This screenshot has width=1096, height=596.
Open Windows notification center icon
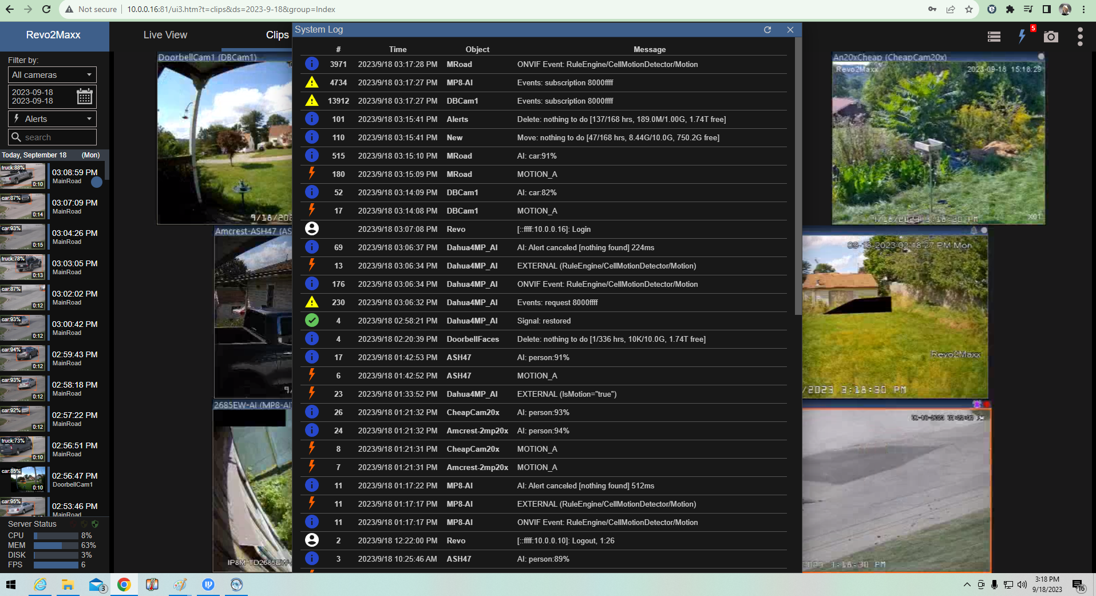[x=1078, y=585]
